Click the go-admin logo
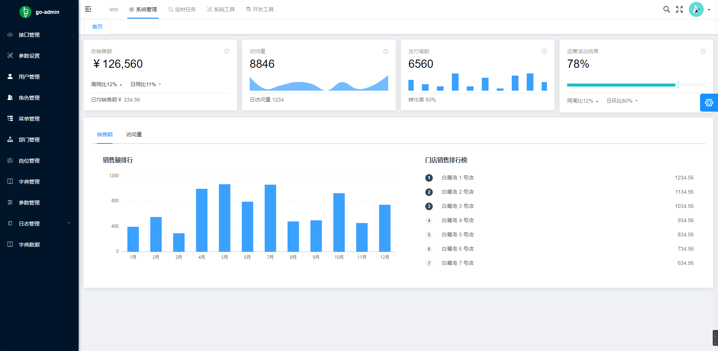Viewport: 718px width, 351px height. (25, 12)
